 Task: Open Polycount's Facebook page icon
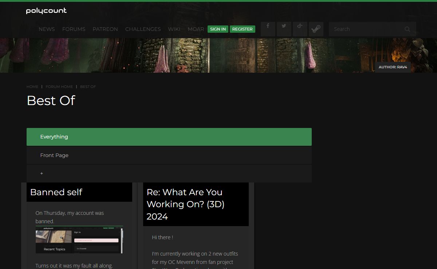point(268,29)
